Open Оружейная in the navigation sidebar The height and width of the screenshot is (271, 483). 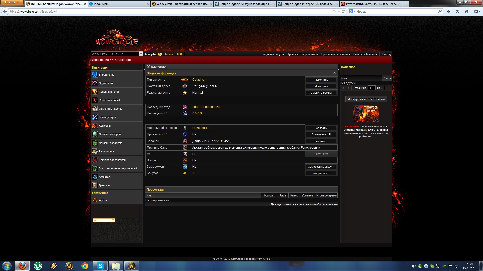coord(117,83)
